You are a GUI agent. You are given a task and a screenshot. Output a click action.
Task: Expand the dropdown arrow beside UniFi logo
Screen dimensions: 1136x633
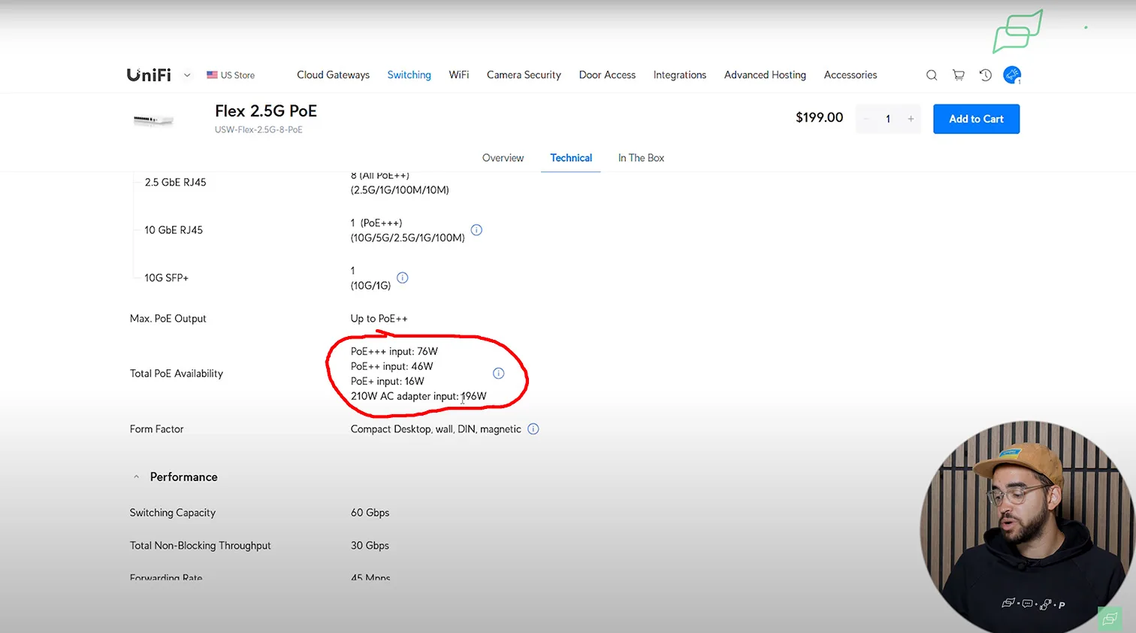point(187,75)
